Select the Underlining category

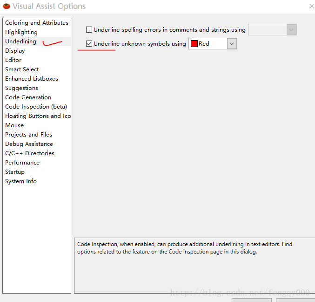coord(37,41)
